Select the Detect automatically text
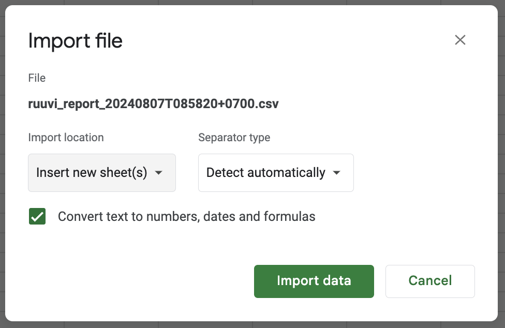The image size is (505, 328). click(266, 172)
